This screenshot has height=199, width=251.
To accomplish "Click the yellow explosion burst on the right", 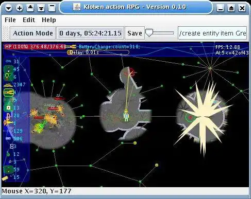I will point(204,117).
